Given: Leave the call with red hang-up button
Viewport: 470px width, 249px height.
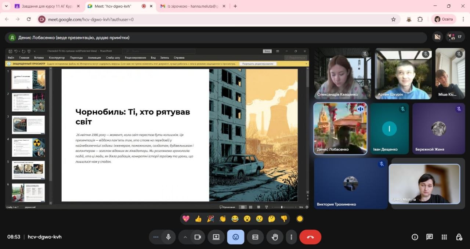Looking at the screenshot, I should pyautogui.click(x=310, y=237).
